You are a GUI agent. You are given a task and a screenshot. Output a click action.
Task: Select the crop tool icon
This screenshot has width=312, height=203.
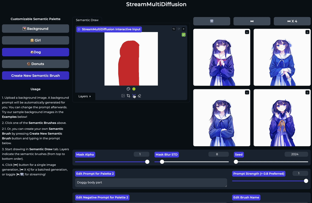click(x=128, y=96)
